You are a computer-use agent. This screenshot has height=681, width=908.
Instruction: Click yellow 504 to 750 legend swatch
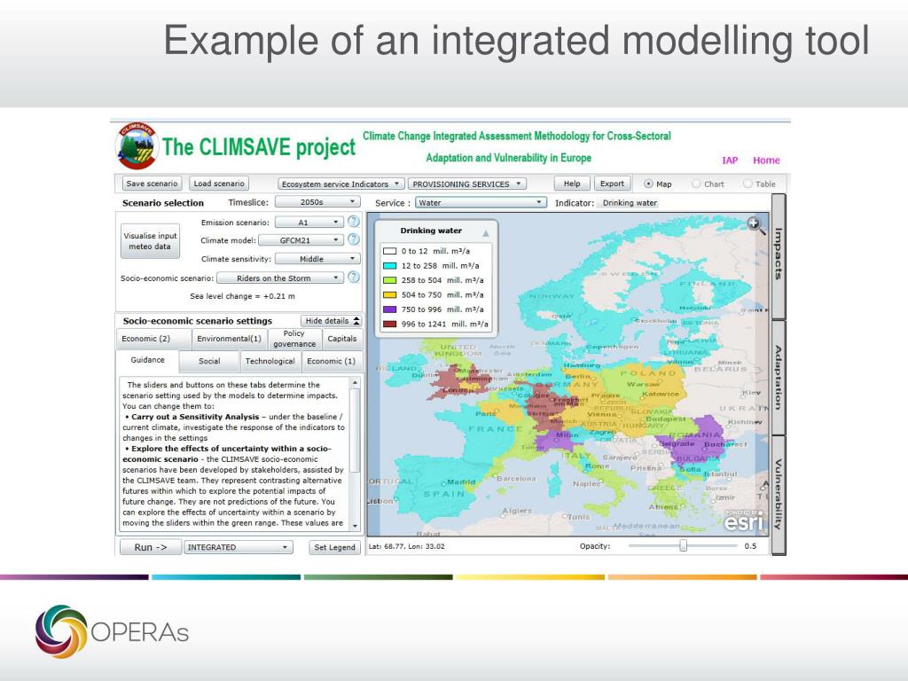[x=390, y=294]
